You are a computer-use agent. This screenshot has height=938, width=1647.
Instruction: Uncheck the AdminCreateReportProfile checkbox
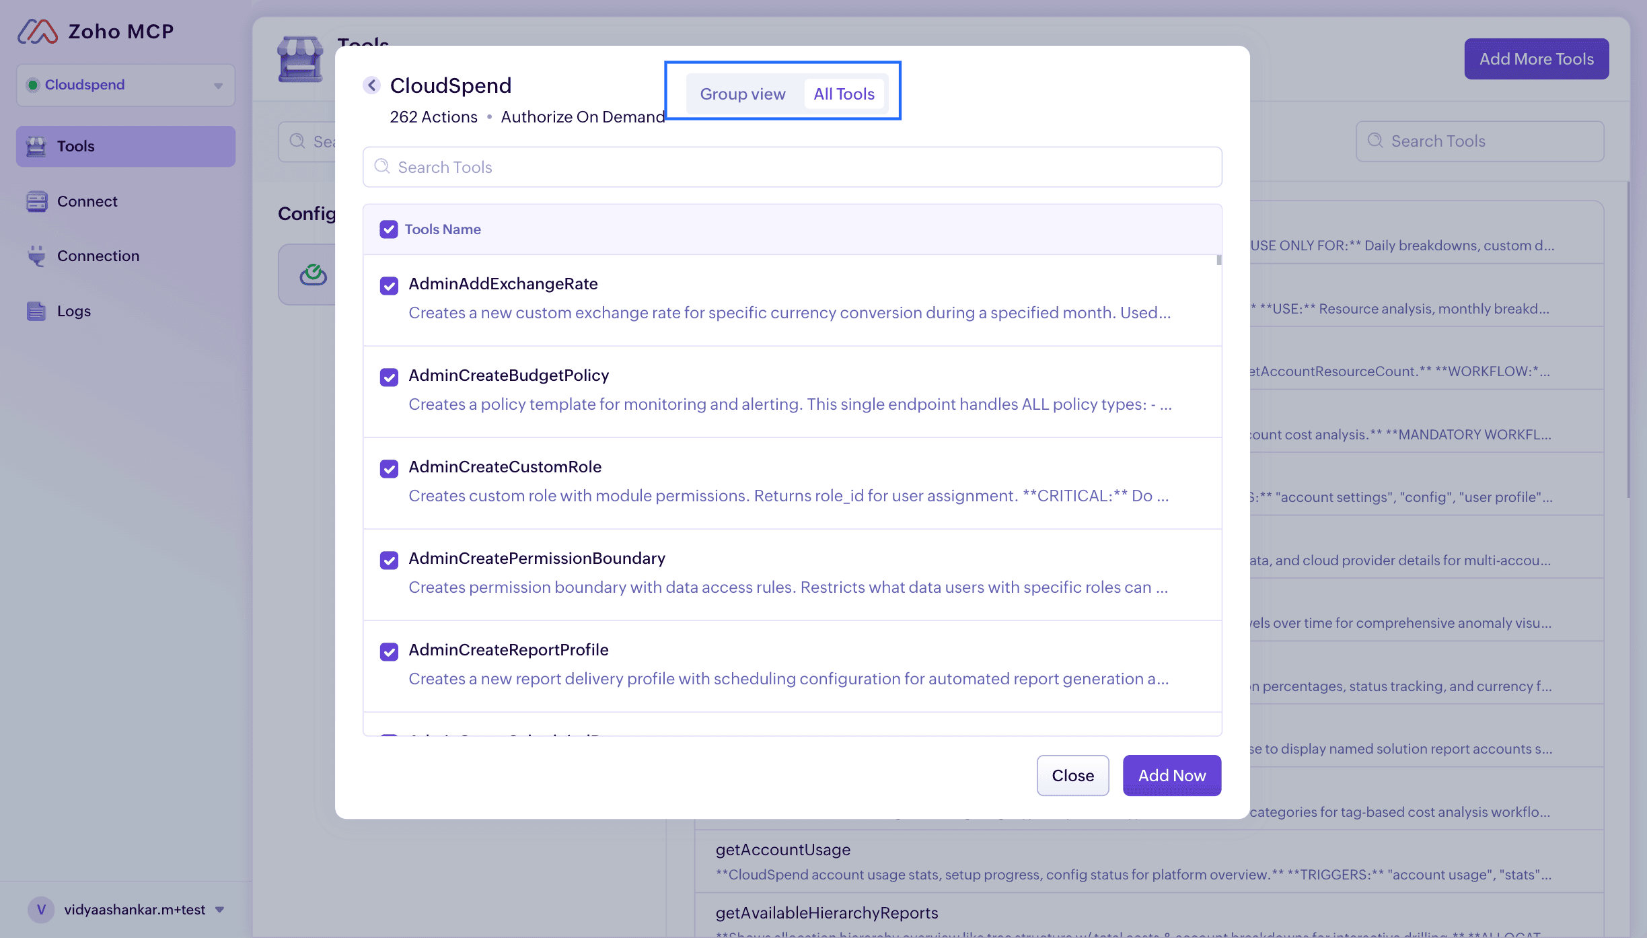(x=389, y=652)
